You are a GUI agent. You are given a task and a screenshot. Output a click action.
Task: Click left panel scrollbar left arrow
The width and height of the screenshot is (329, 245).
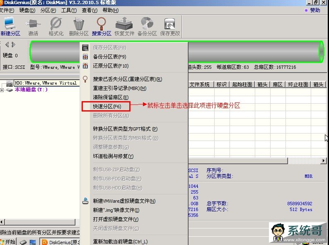2,222
